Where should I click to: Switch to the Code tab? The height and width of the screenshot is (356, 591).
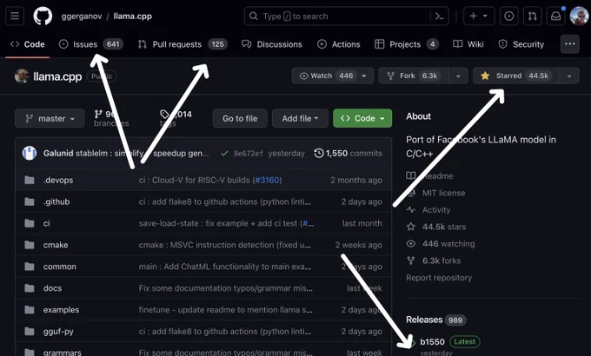(28, 44)
